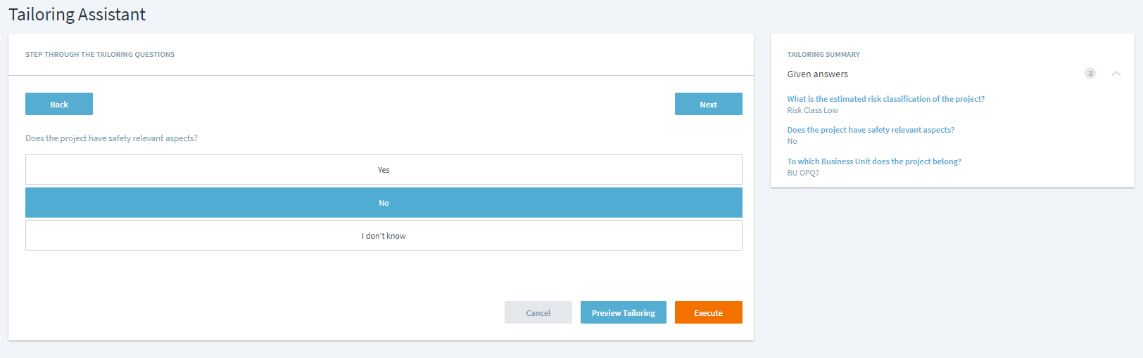Click the BU OPQ? answer text
The width and height of the screenshot is (1143, 358).
802,173
